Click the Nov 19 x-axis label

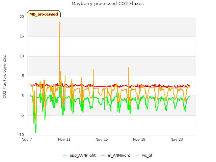coord(139,139)
